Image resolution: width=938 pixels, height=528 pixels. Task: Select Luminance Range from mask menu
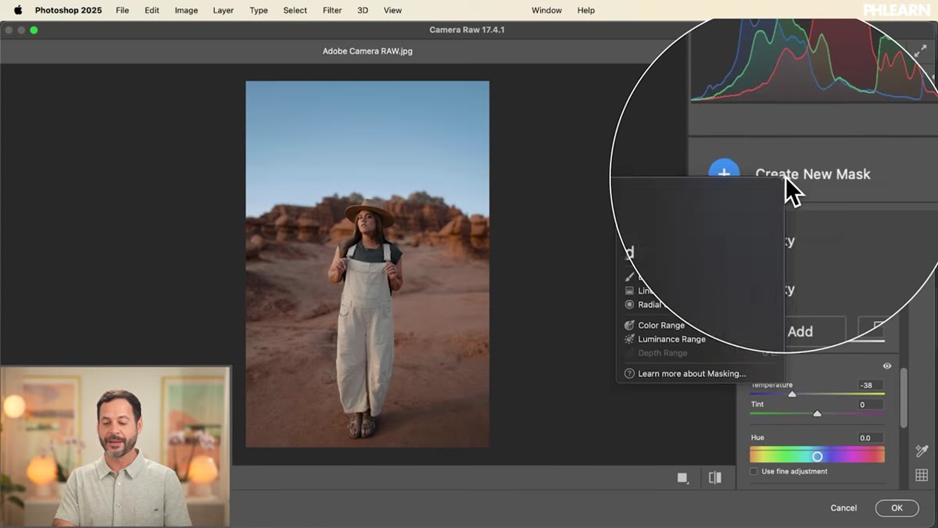[x=671, y=339]
